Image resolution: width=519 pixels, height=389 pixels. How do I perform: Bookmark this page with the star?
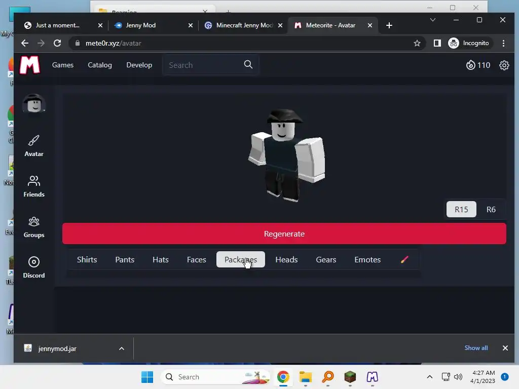[x=417, y=43]
